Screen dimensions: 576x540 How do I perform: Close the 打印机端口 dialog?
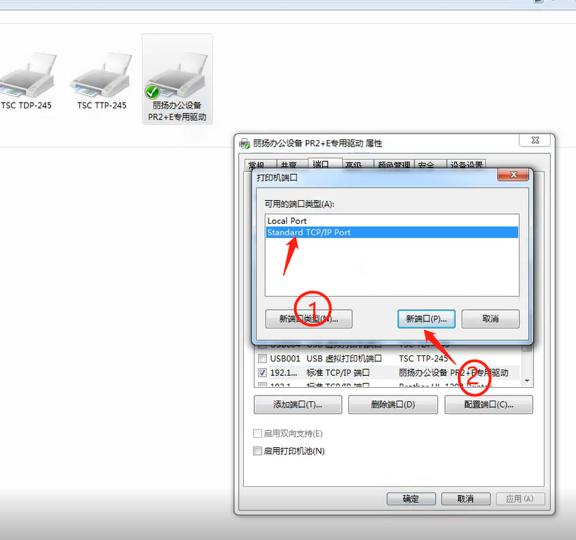point(513,175)
